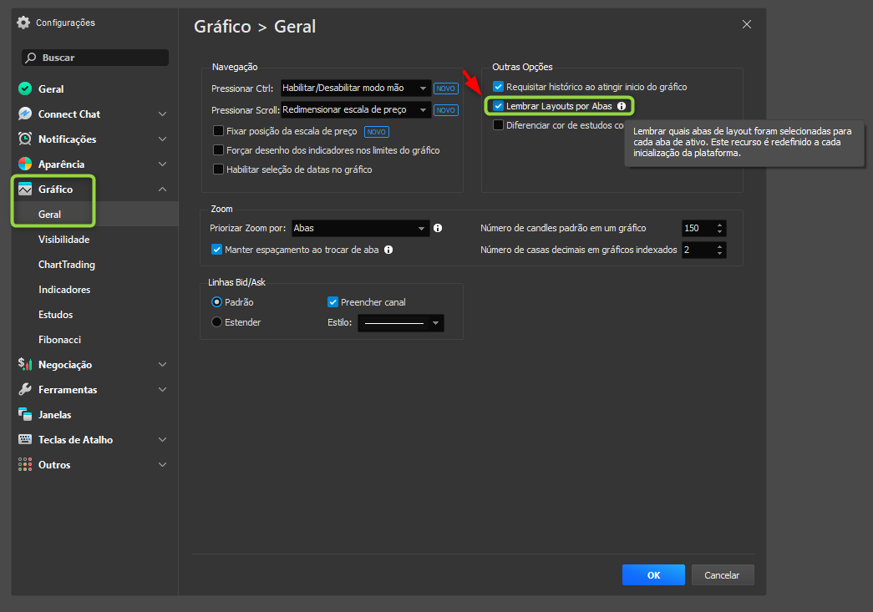Open the Estilo line style dropdown

point(401,323)
